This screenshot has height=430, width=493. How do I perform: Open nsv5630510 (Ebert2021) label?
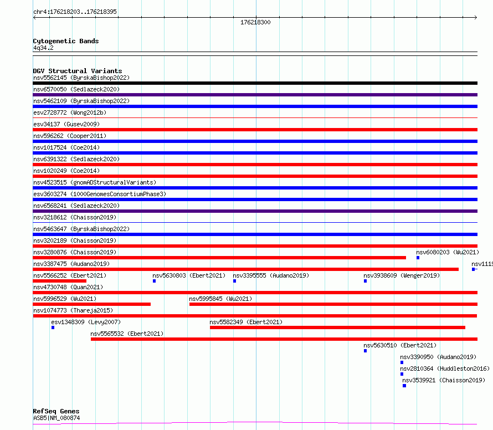[x=400, y=345]
